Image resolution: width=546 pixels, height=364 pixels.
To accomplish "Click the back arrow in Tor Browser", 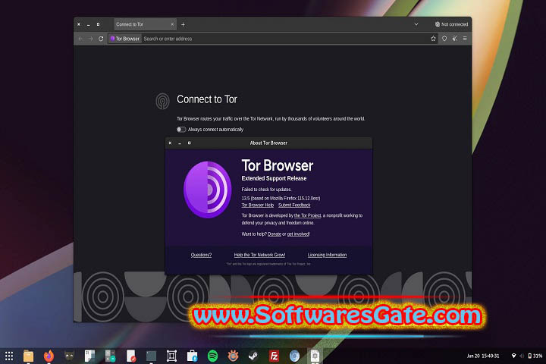I will (80, 39).
